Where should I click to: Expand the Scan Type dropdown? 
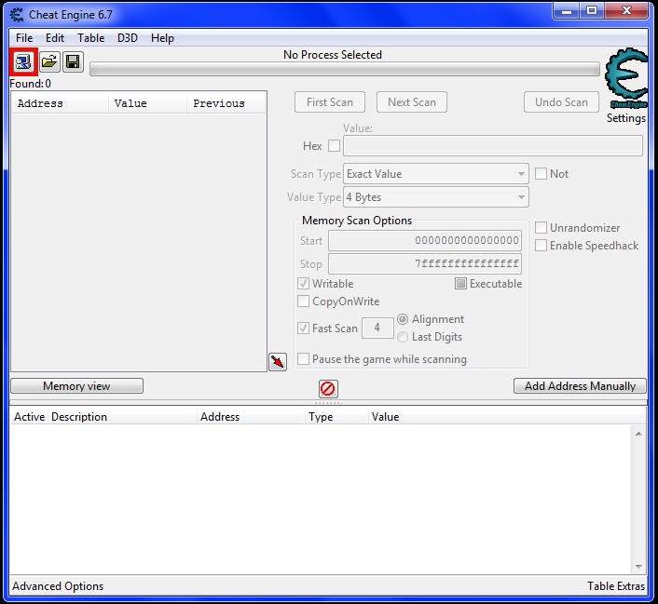click(436, 173)
